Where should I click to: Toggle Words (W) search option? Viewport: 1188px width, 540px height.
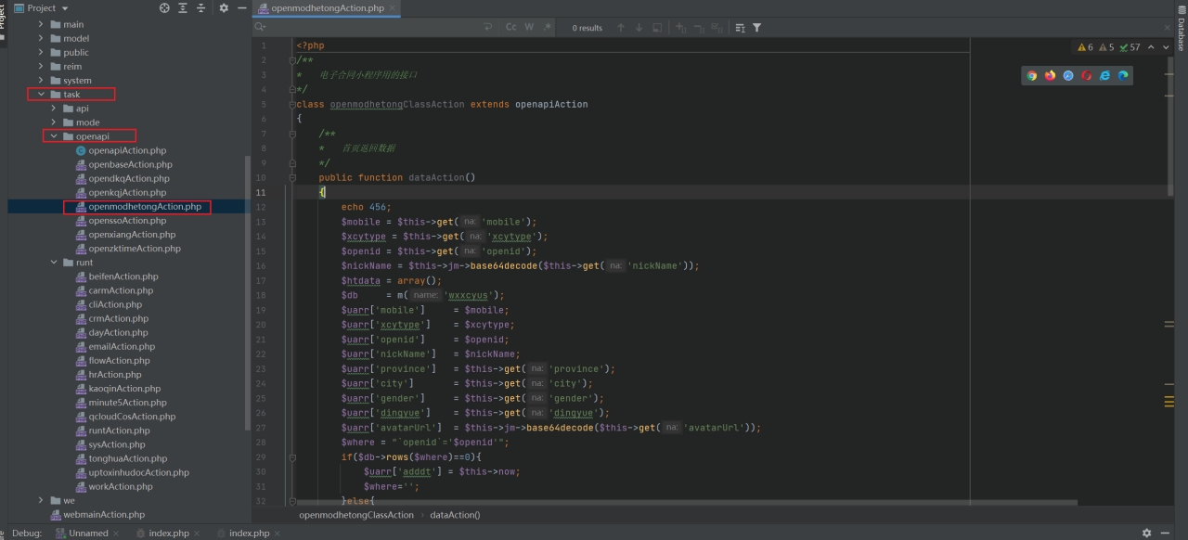point(529,28)
